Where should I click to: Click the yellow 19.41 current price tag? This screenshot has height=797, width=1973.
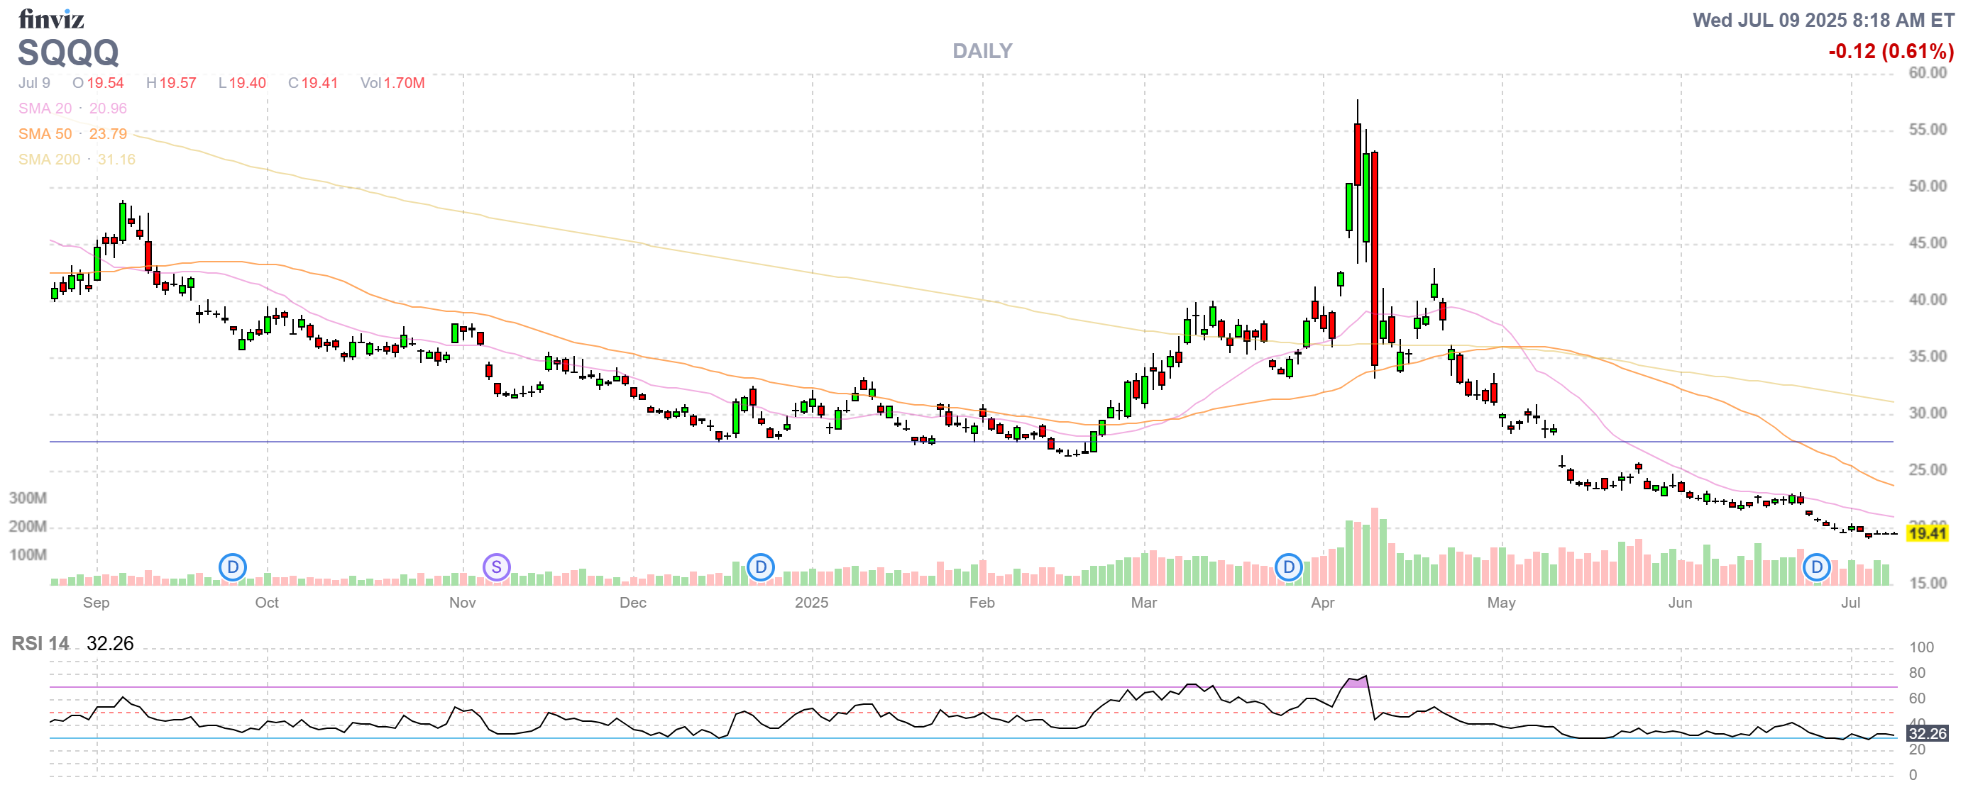click(x=1926, y=533)
